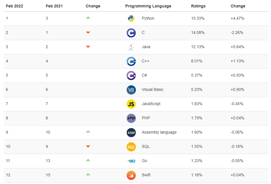Click the Swift bird icon
This screenshot has width=271, height=184.
coord(131,175)
